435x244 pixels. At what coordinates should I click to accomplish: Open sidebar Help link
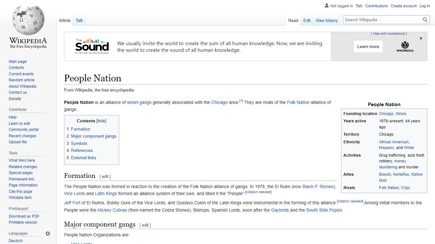[12, 117]
